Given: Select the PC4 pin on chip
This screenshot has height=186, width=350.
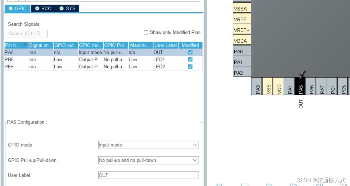Looking at the screenshot, I should 332,86.
